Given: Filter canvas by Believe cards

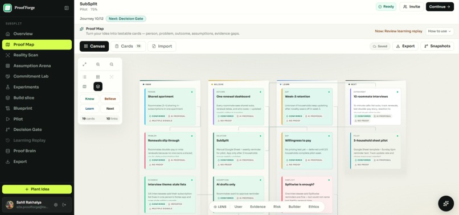Looking at the screenshot, I should coord(110,99).
